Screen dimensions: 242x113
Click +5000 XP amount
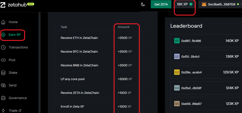125,79
